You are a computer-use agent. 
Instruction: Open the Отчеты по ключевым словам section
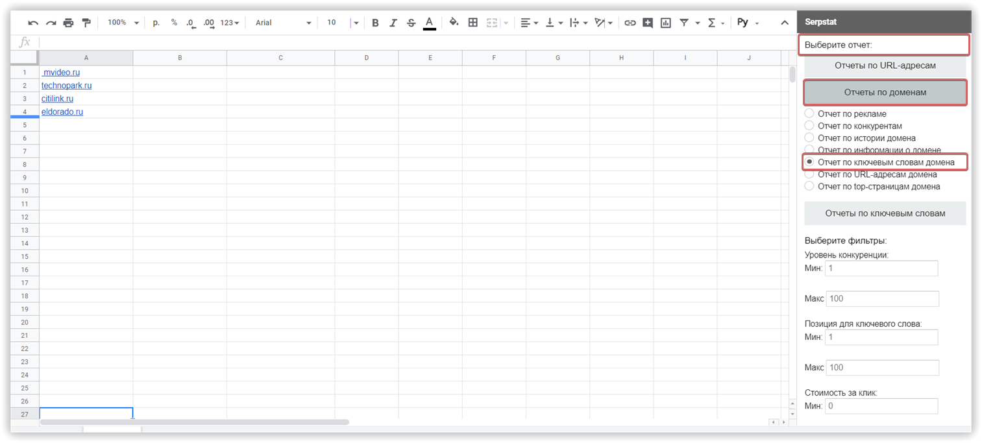click(885, 213)
